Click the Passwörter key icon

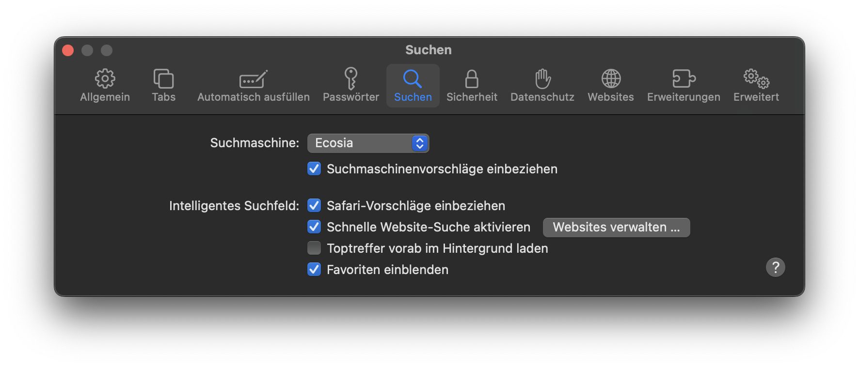pyautogui.click(x=350, y=78)
